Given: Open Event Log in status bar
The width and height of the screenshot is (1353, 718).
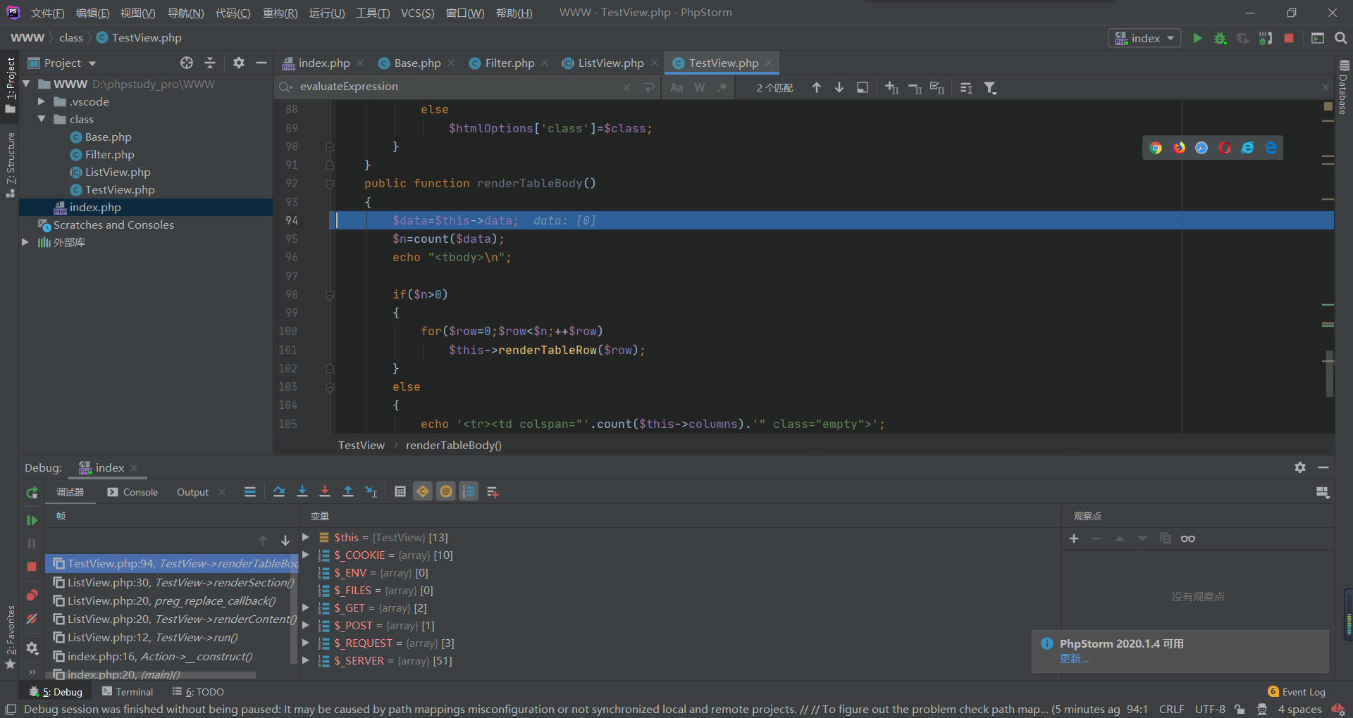Looking at the screenshot, I should tap(1297, 692).
